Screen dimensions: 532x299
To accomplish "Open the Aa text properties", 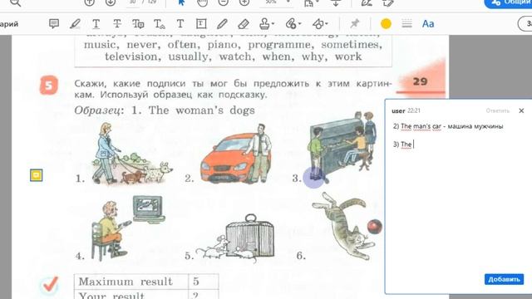I will click(x=428, y=24).
